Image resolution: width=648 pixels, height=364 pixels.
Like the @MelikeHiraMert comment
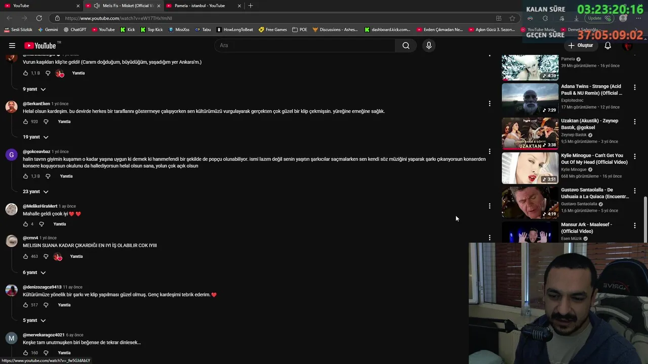tap(25, 224)
